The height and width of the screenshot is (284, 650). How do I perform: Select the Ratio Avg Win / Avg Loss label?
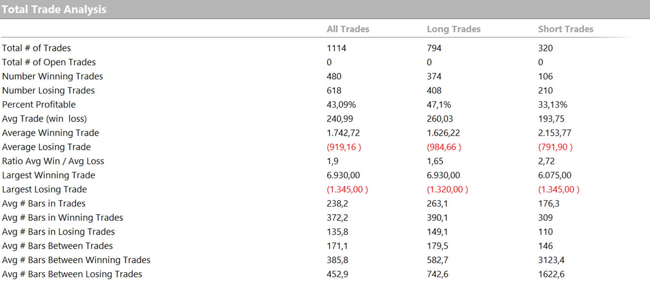tap(53, 161)
